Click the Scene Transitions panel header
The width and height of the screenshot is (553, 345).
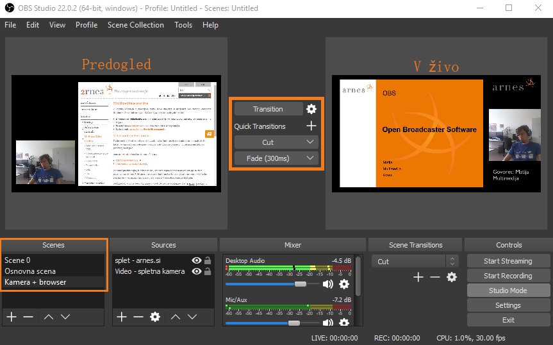click(415, 245)
